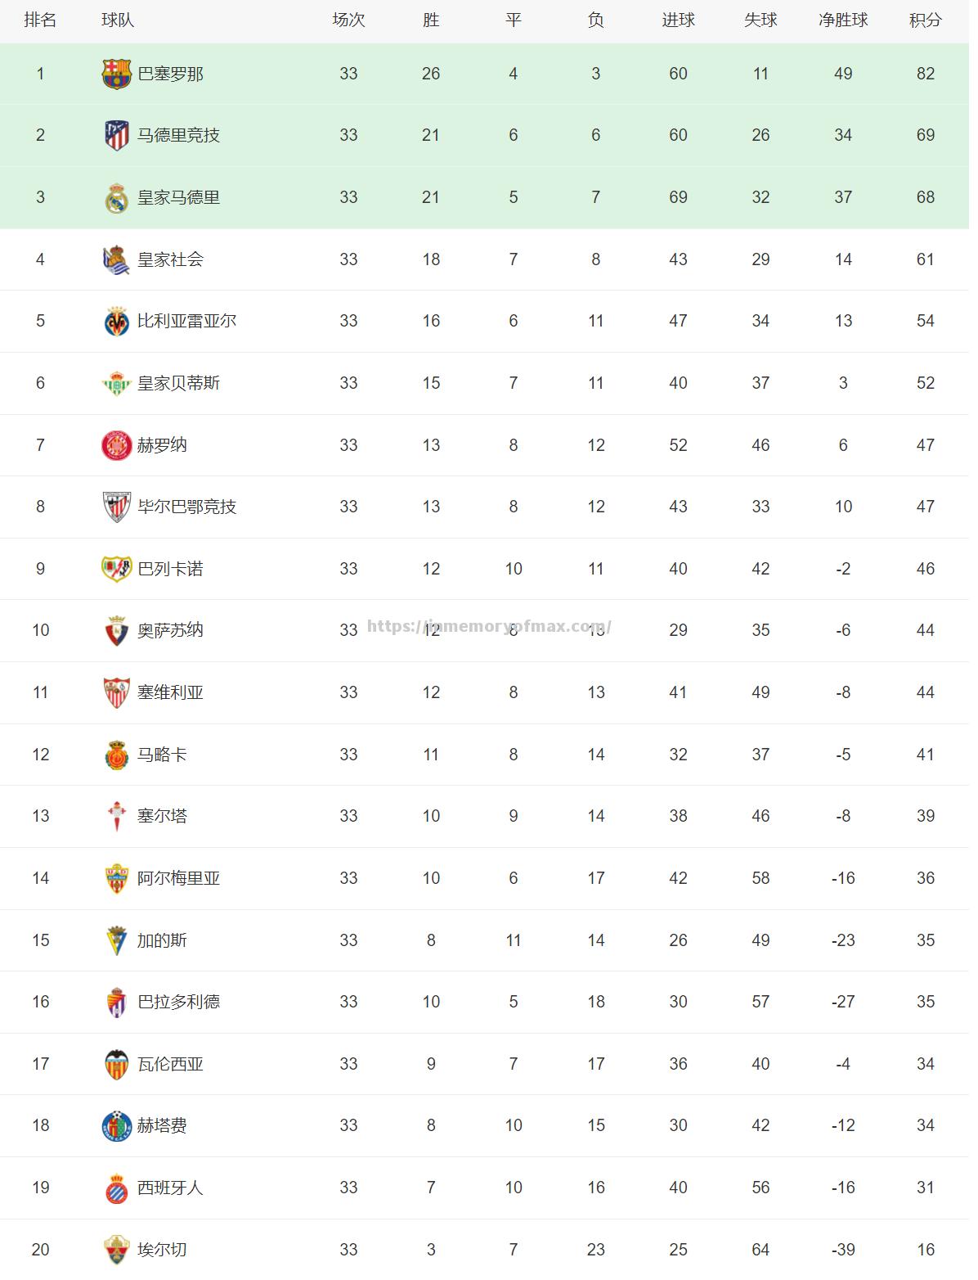Open the 皇家马德里 team name link
978x1280 pixels.
pos(178,197)
